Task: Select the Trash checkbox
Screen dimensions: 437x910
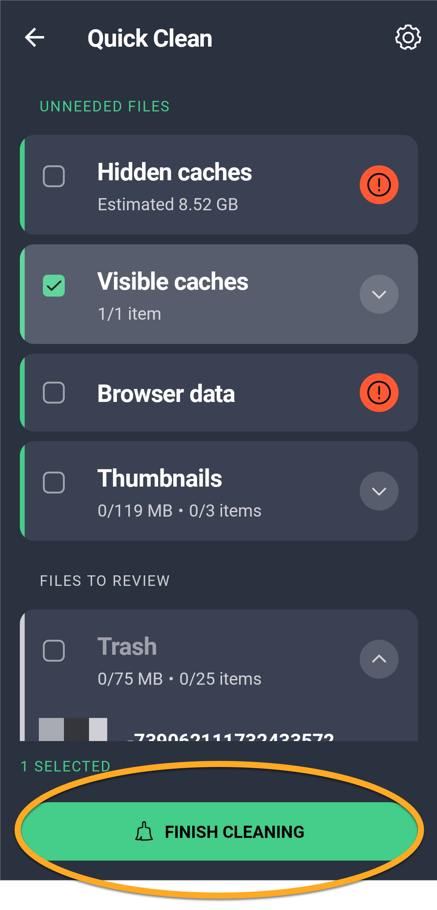Action: pos(54,651)
